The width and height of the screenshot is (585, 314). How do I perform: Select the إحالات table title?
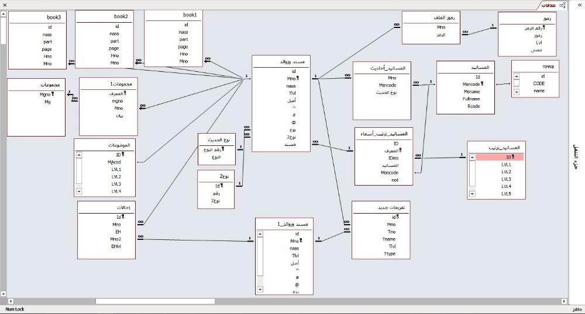pos(123,208)
